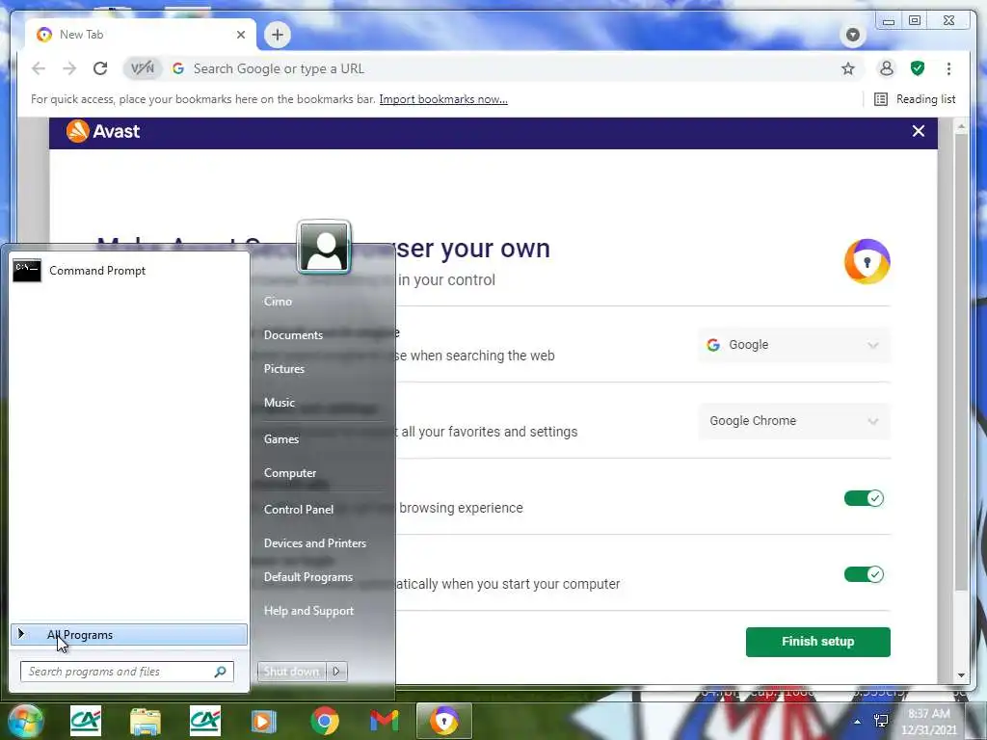This screenshot has height=740, width=987.
Task: Toggle the browsing experience switch
Action: 864,498
